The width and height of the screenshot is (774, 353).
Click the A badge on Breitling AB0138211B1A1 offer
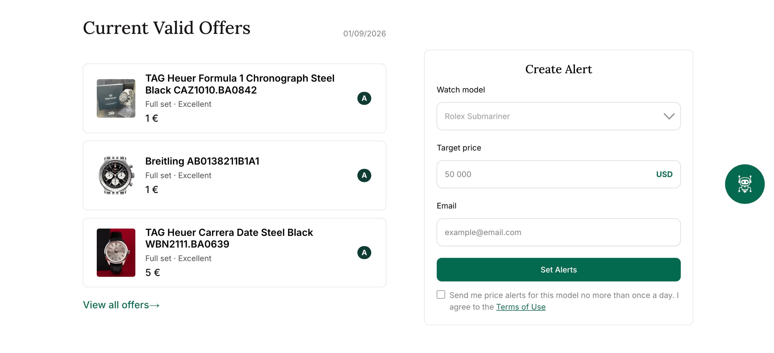[364, 175]
